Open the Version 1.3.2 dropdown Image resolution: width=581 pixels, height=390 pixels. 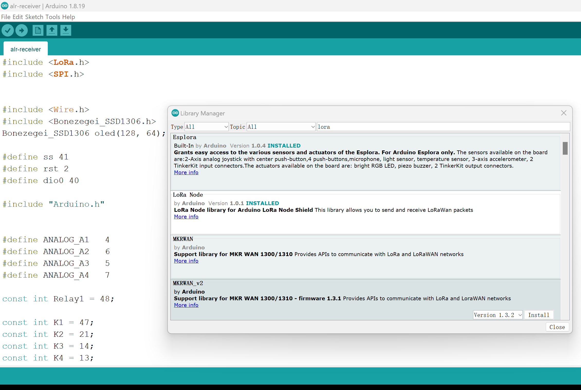(x=497, y=315)
